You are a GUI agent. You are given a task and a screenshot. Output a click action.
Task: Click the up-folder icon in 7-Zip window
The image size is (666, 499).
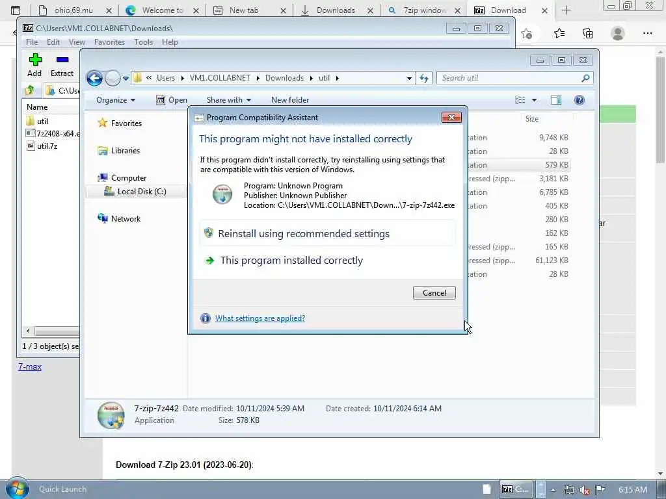(30, 90)
